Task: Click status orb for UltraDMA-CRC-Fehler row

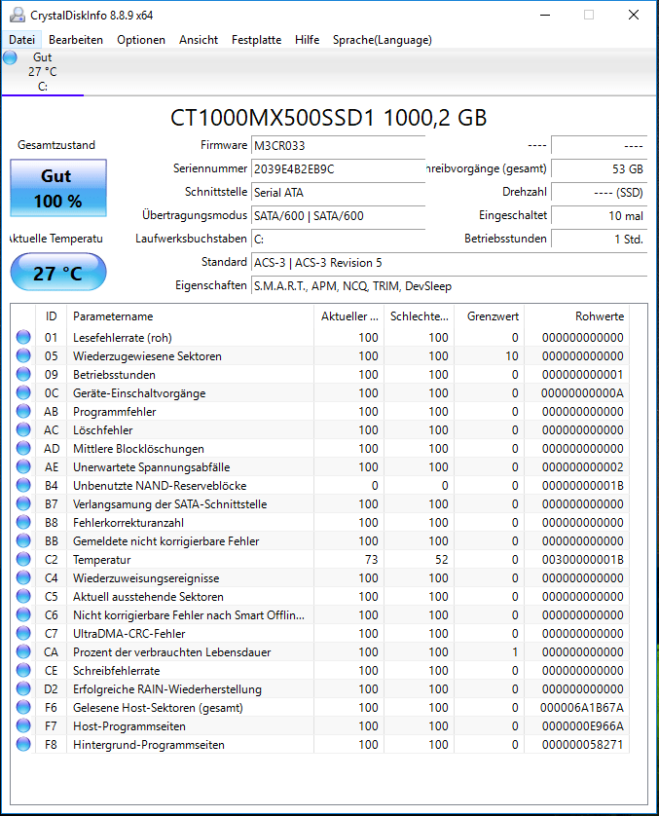Action: pos(23,633)
